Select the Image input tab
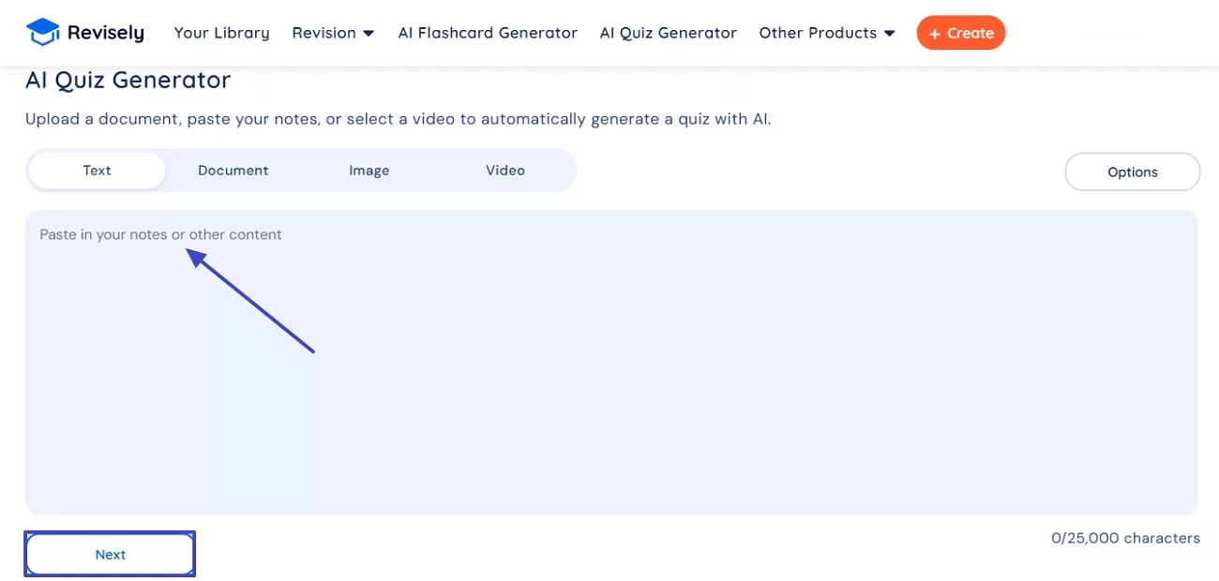 369,171
